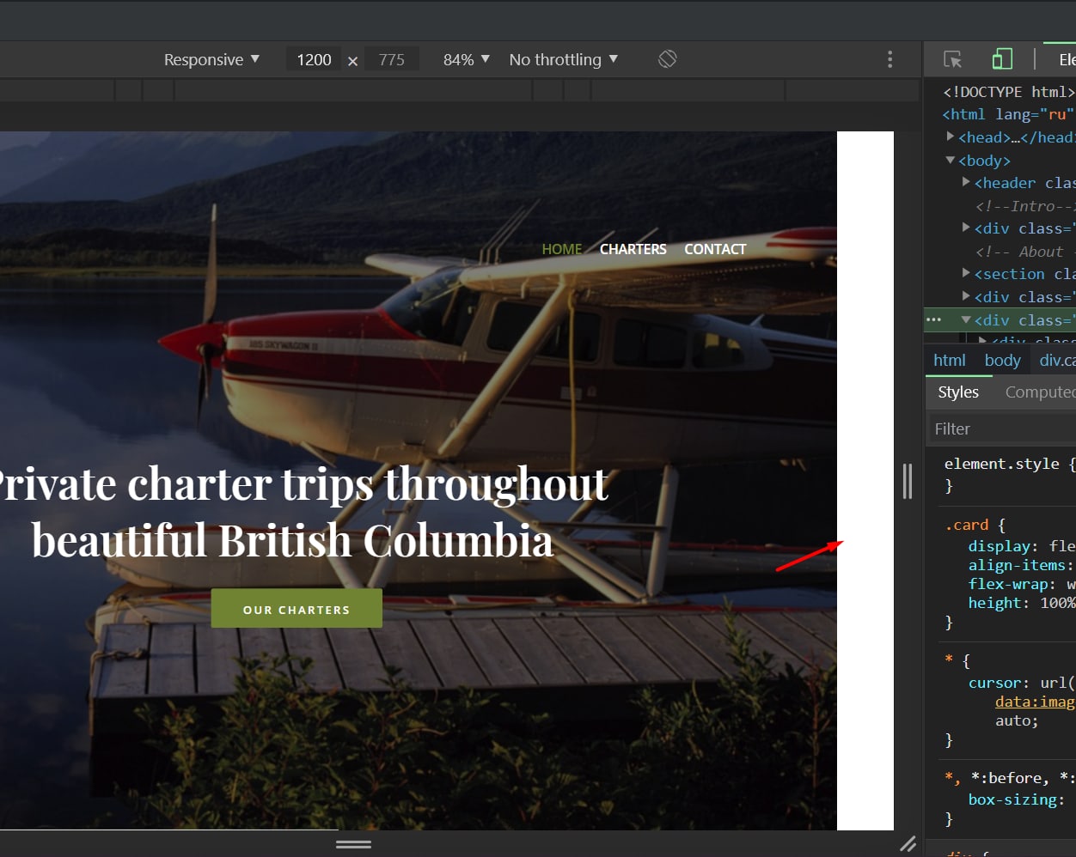The width and height of the screenshot is (1076, 857).
Task: Expand the head element node
Action: (x=951, y=137)
